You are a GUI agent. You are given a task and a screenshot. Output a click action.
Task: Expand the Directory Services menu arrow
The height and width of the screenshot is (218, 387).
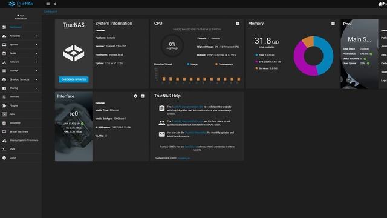37,79
